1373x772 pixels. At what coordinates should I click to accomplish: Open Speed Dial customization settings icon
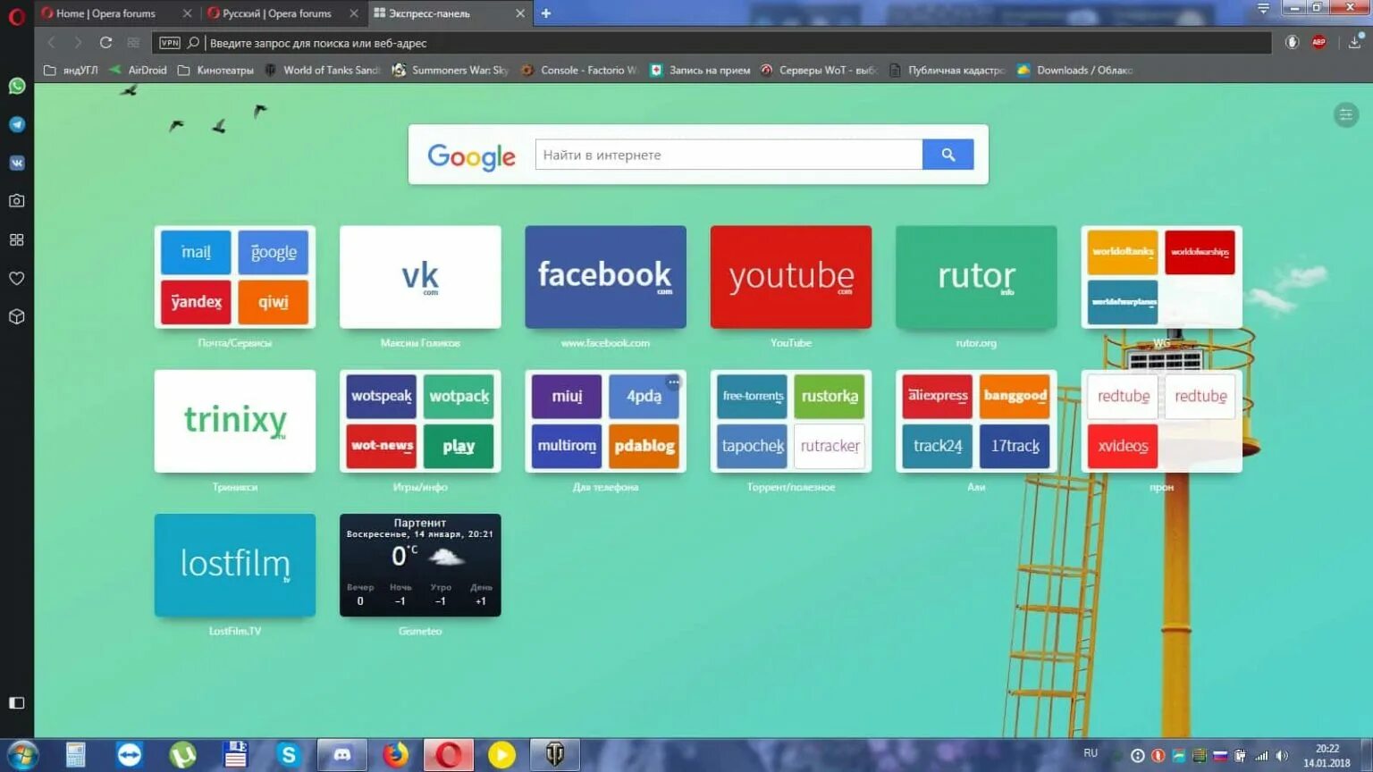(1346, 114)
